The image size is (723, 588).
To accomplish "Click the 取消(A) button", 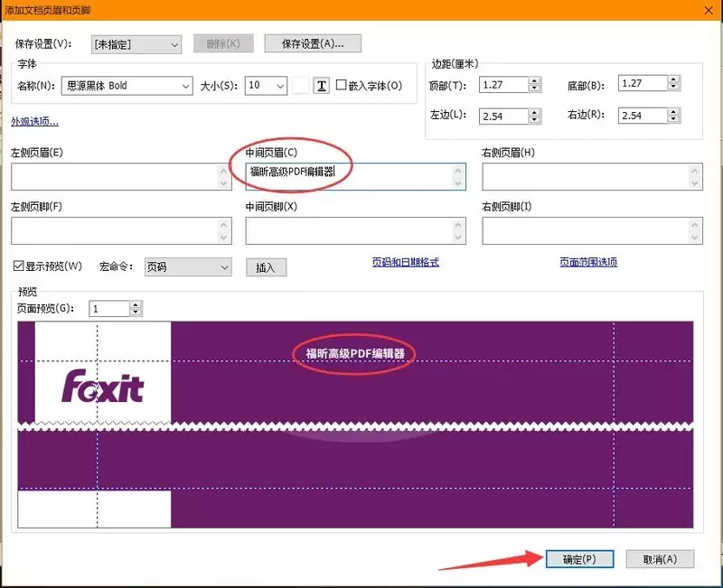I will [660, 558].
